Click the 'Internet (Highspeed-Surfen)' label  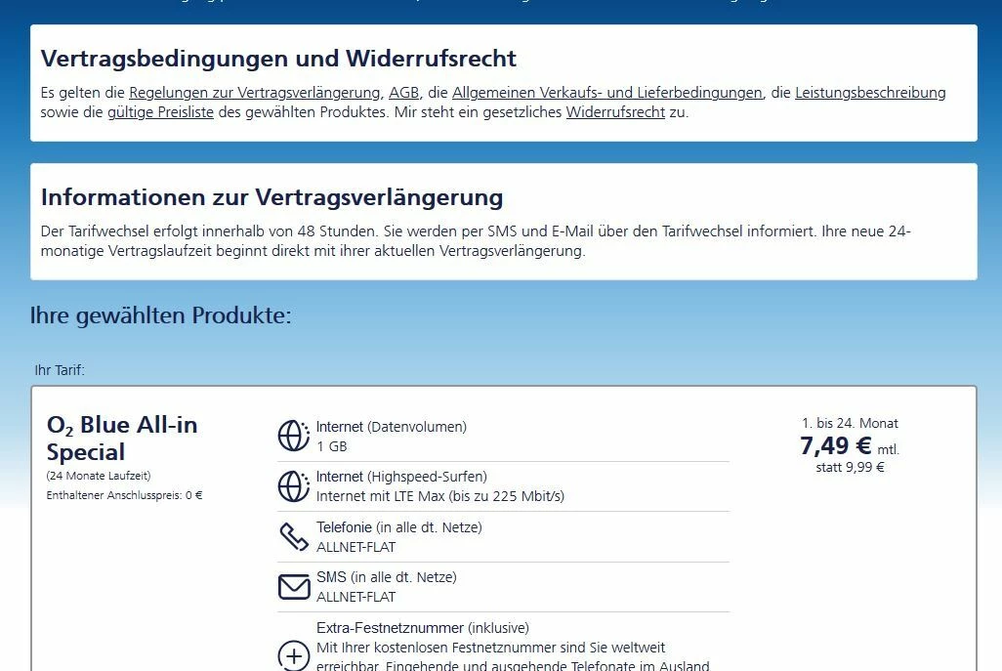(402, 478)
